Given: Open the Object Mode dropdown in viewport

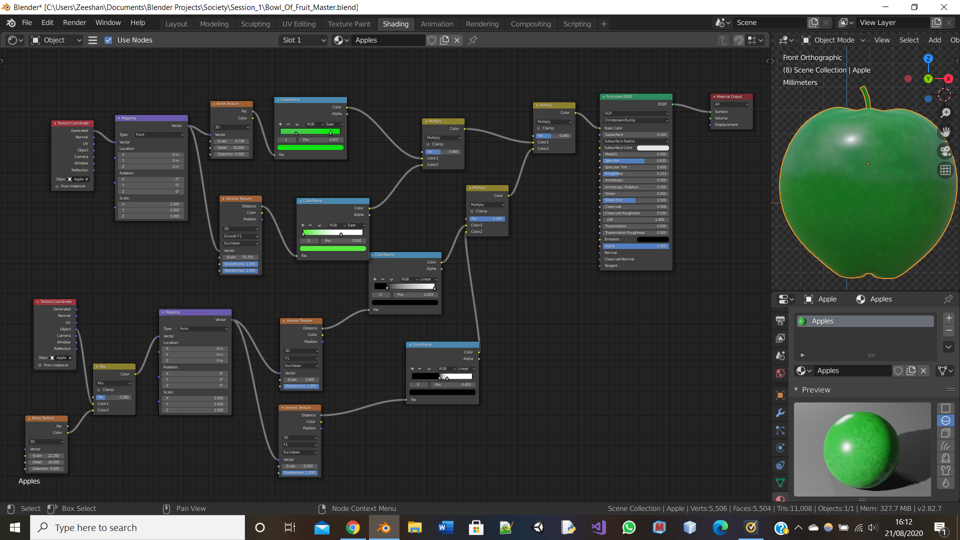Looking at the screenshot, I should click(x=833, y=40).
